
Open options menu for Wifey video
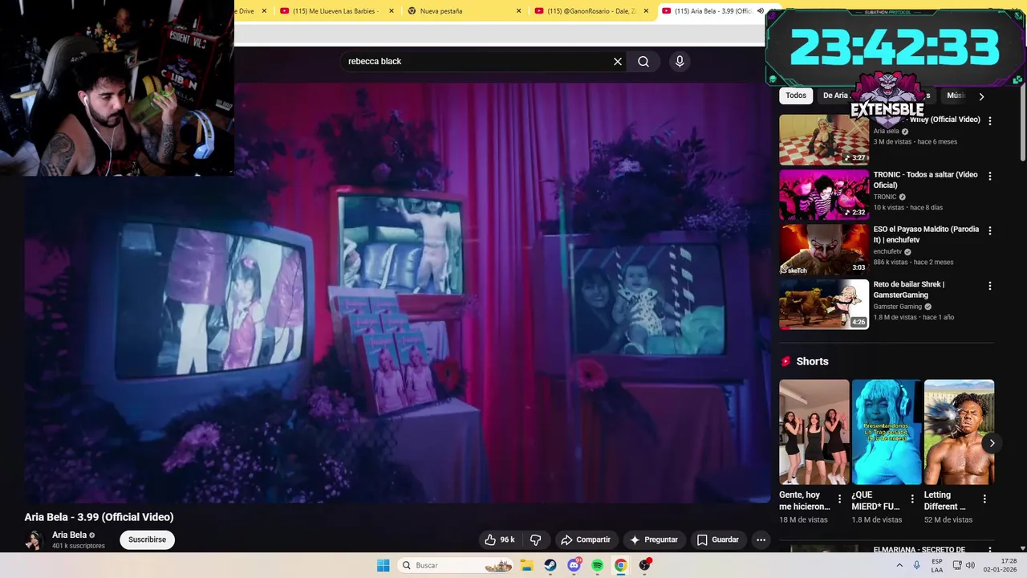989,120
